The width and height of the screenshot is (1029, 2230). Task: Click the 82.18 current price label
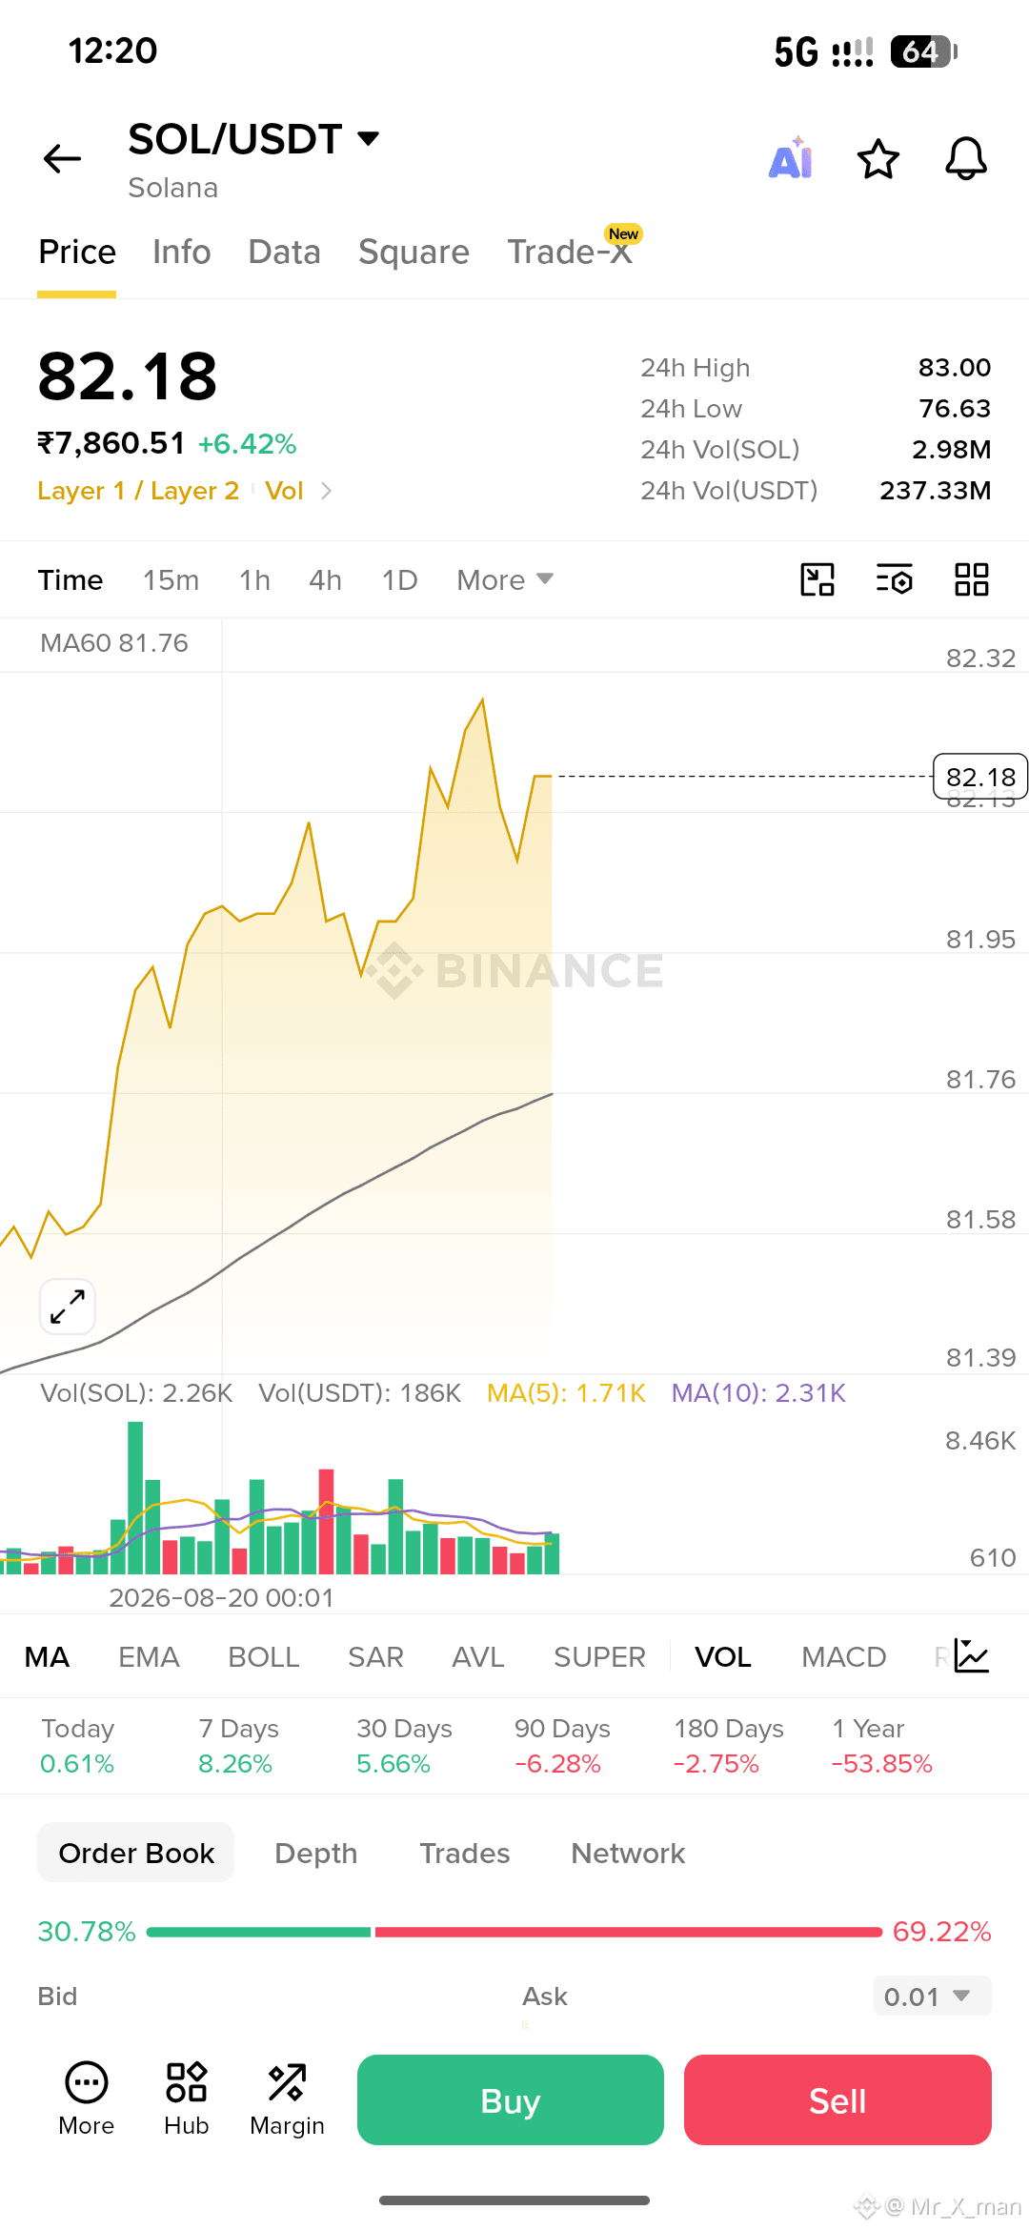(980, 778)
